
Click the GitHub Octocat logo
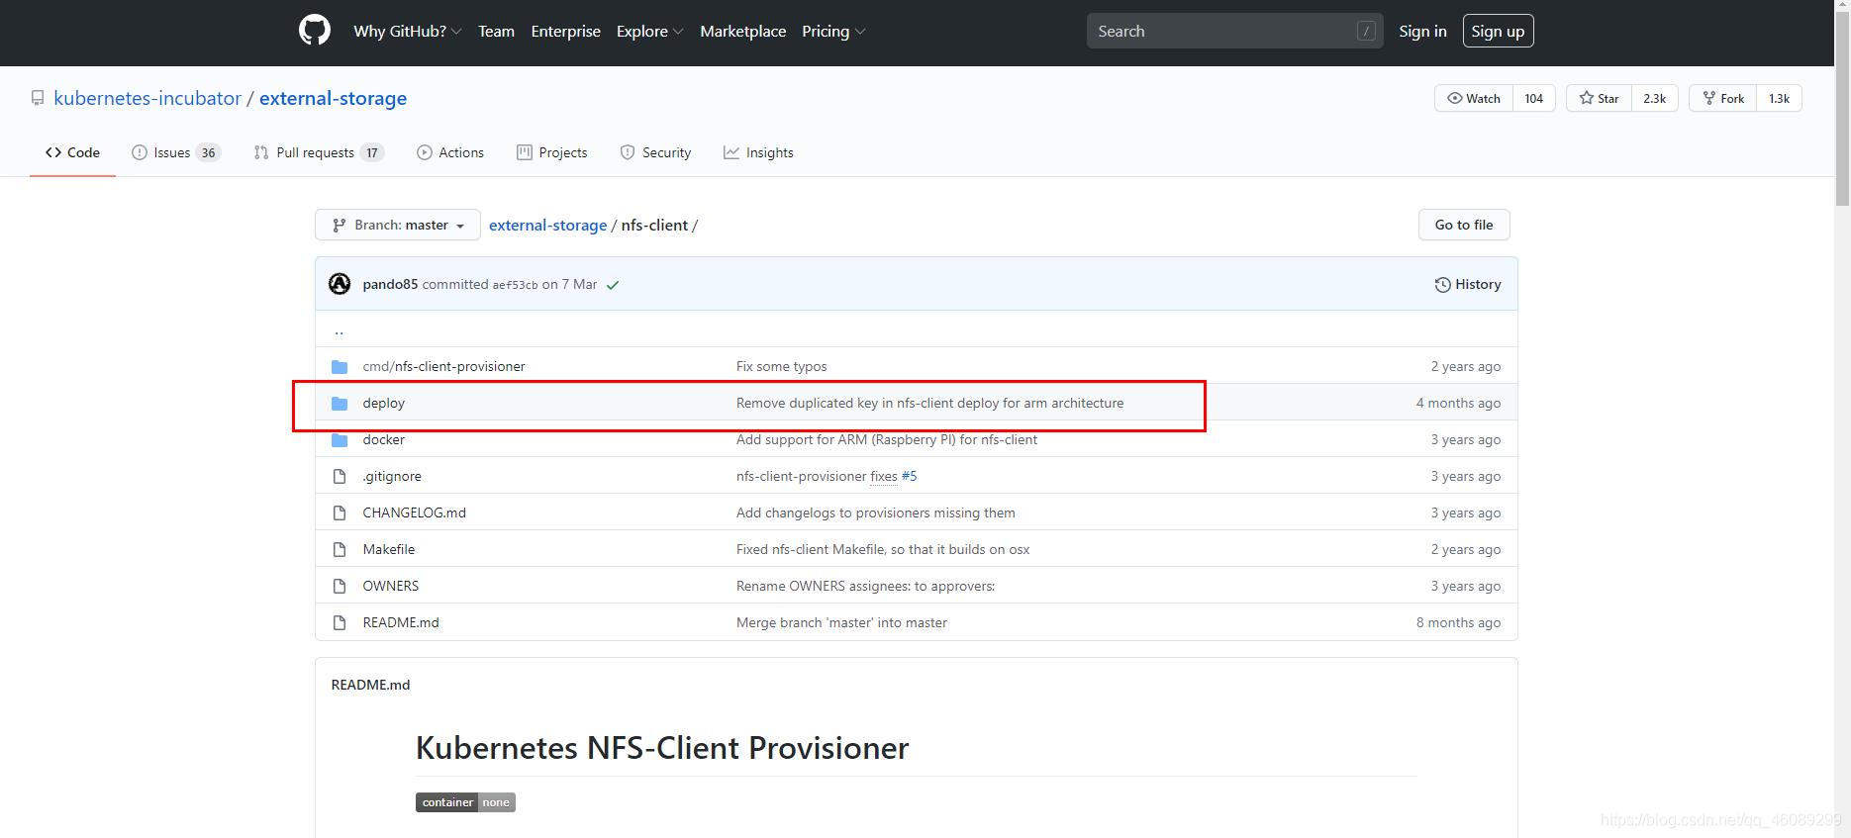pos(315,31)
